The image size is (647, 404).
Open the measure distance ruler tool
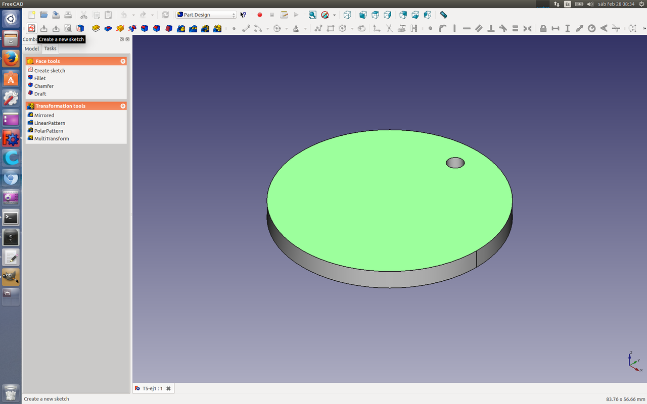(x=443, y=15)
